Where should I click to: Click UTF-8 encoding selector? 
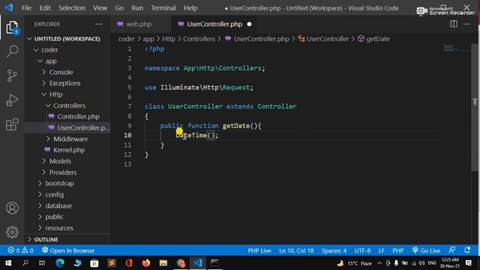[x=362, y=250]
